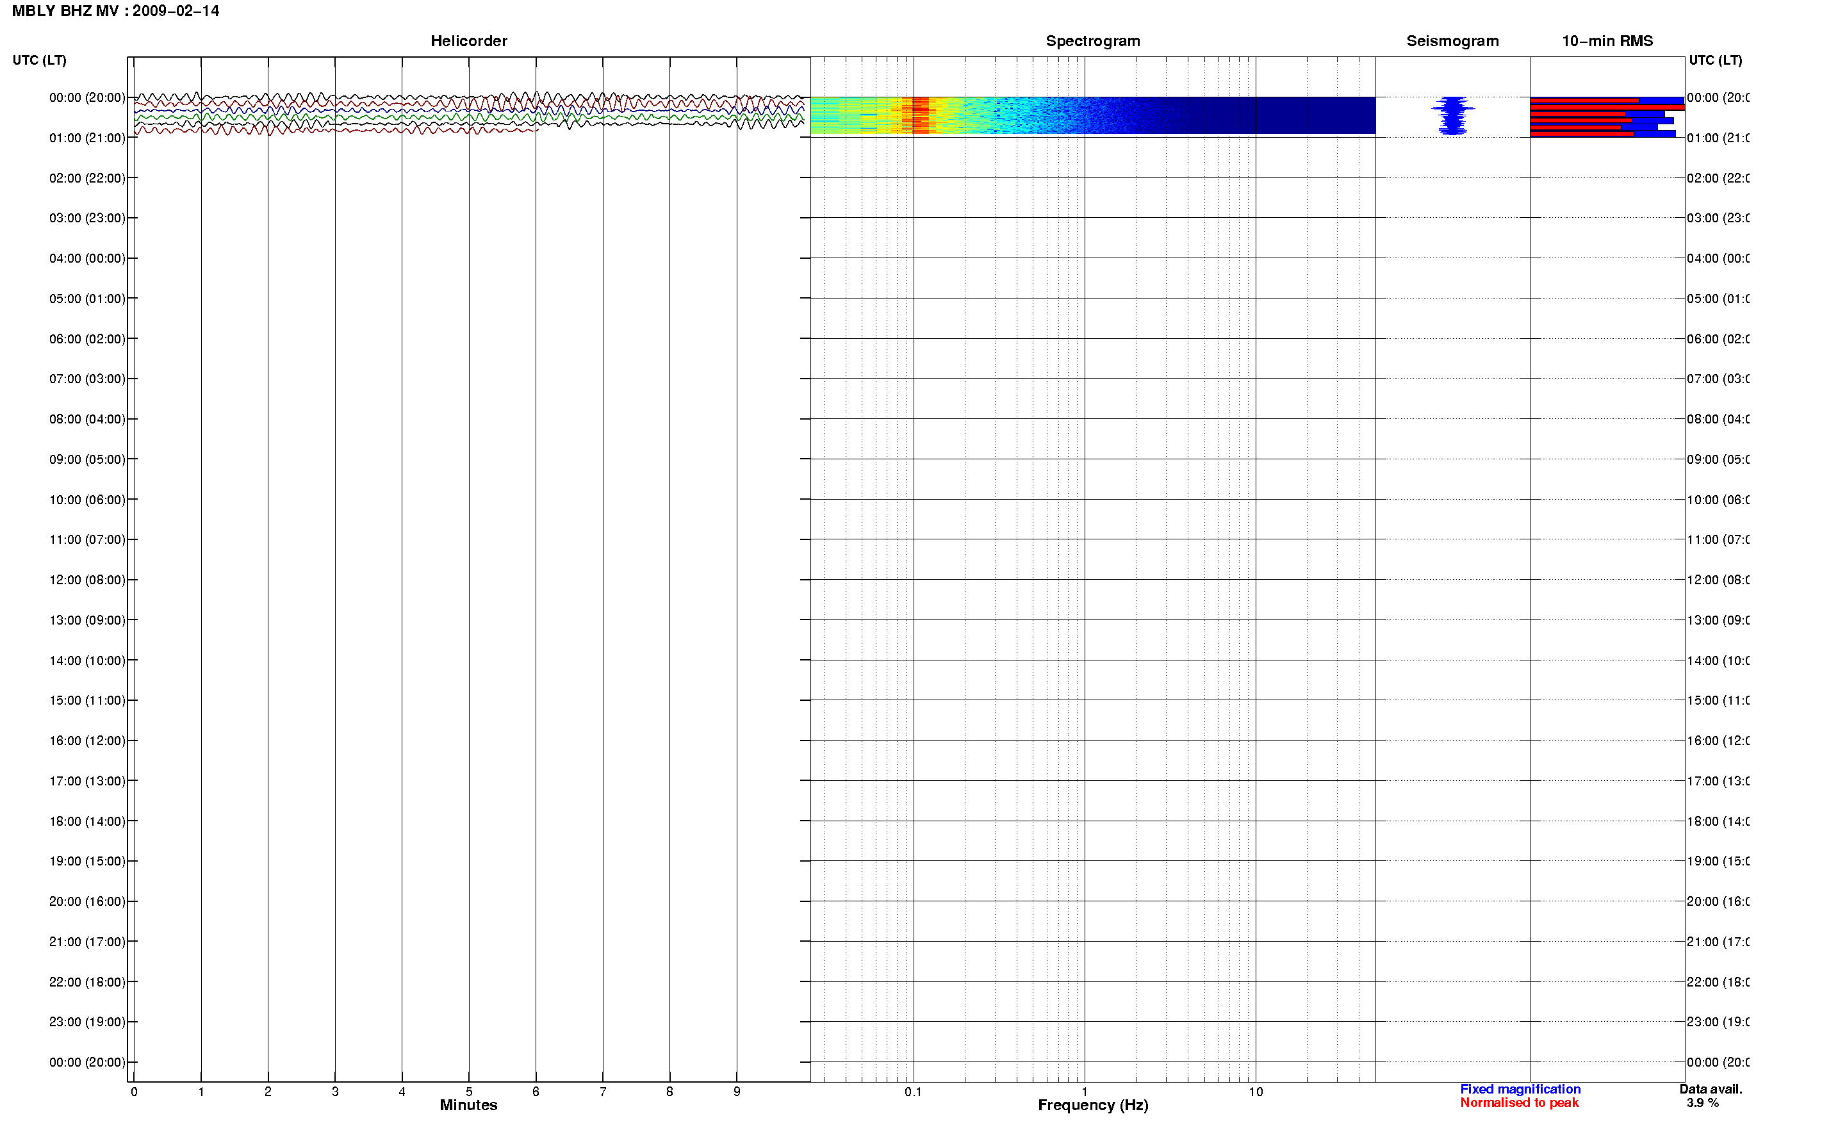This screenshot has height=1139, width=1822.
Task: Click the left time label '22:00 (18:00)'
Action: pos(87,981)
